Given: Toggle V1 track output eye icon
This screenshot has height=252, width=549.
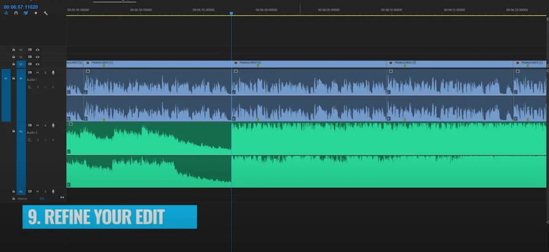Looking at the screenshot, I should point(38,64).
